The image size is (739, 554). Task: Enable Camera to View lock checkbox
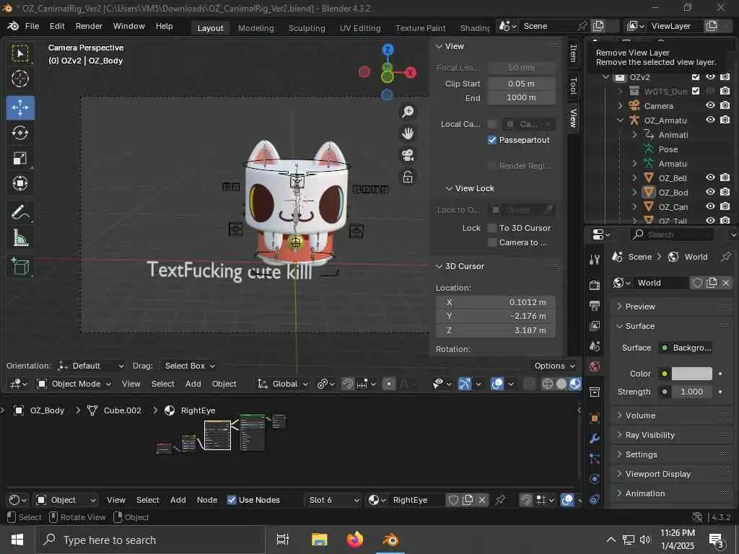click(492, 242)
